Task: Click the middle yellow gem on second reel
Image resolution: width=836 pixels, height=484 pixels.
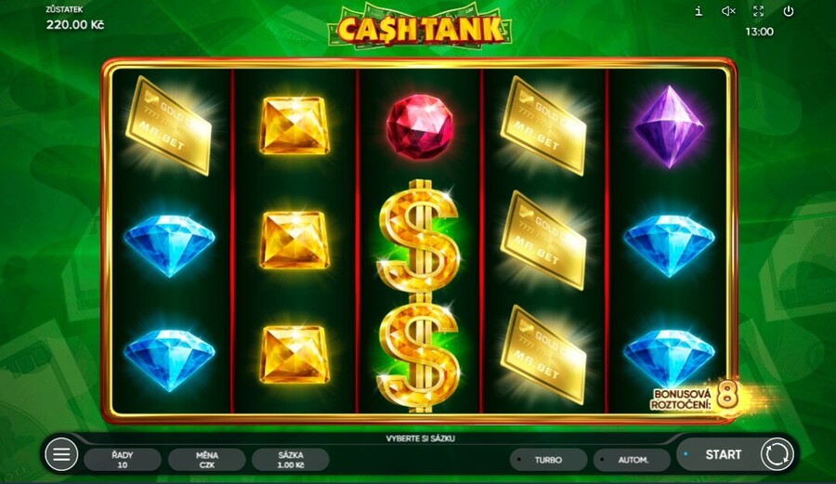Action: (294, 240)
